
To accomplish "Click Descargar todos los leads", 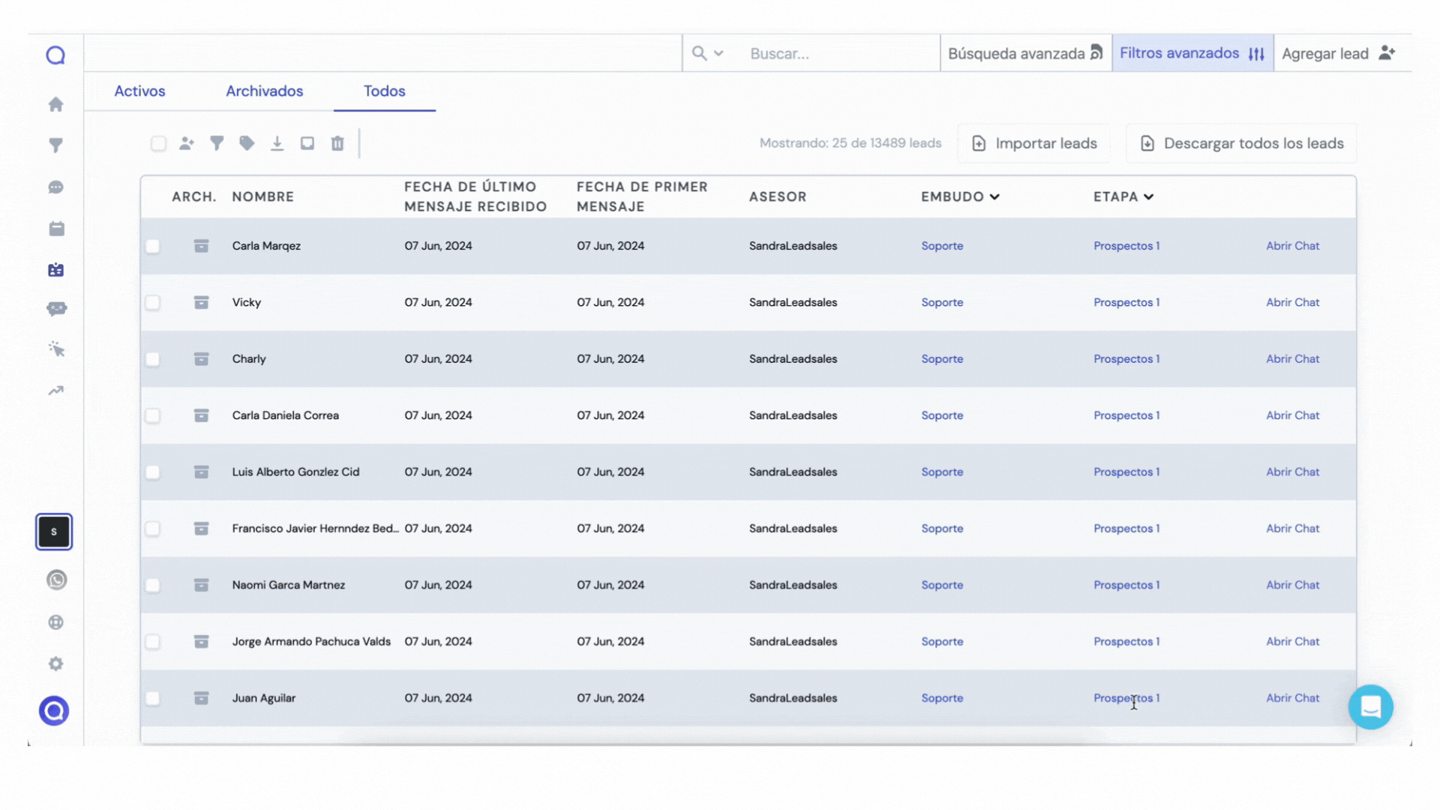I will click(x=1241, y=143).
